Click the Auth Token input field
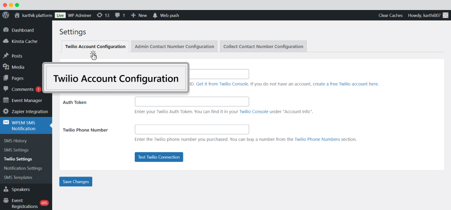 [192, 101]
